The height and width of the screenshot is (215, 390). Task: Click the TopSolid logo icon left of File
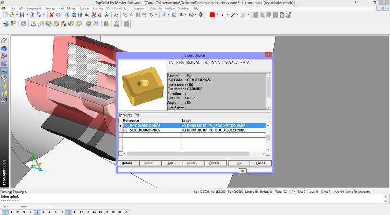coord(3,8)
